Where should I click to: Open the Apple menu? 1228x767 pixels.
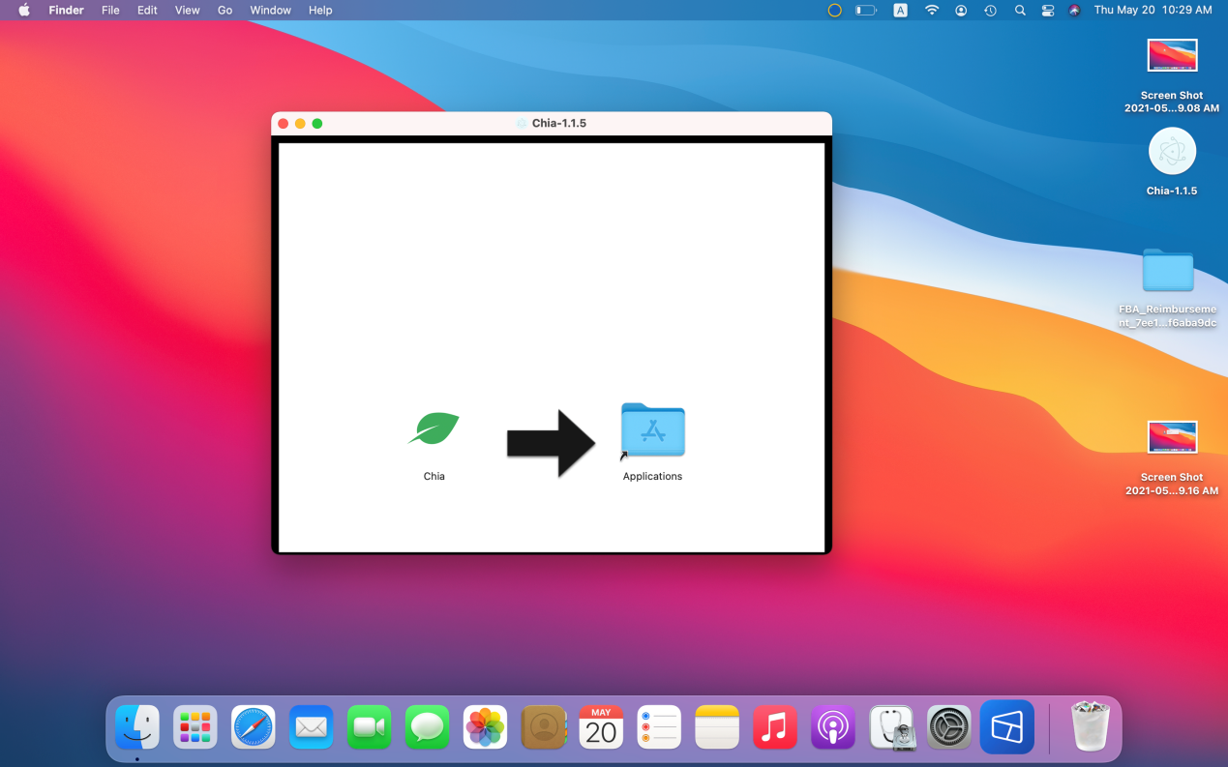[24, 10]
